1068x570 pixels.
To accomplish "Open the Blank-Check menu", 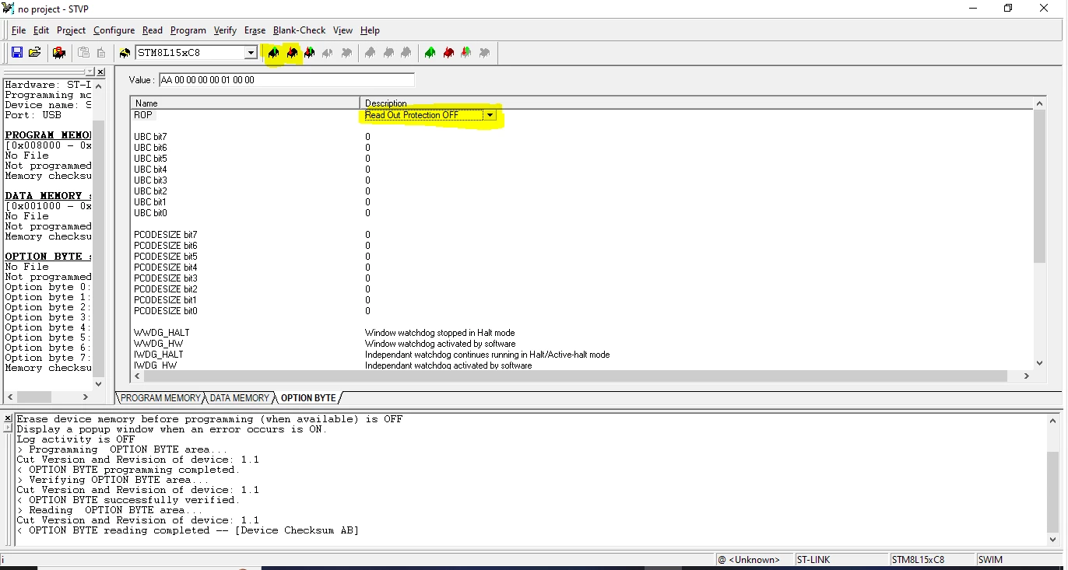I will click(299, 30).
